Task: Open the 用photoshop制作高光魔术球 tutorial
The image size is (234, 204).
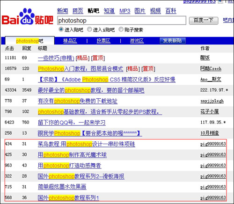Action: (x=72, y=155)
